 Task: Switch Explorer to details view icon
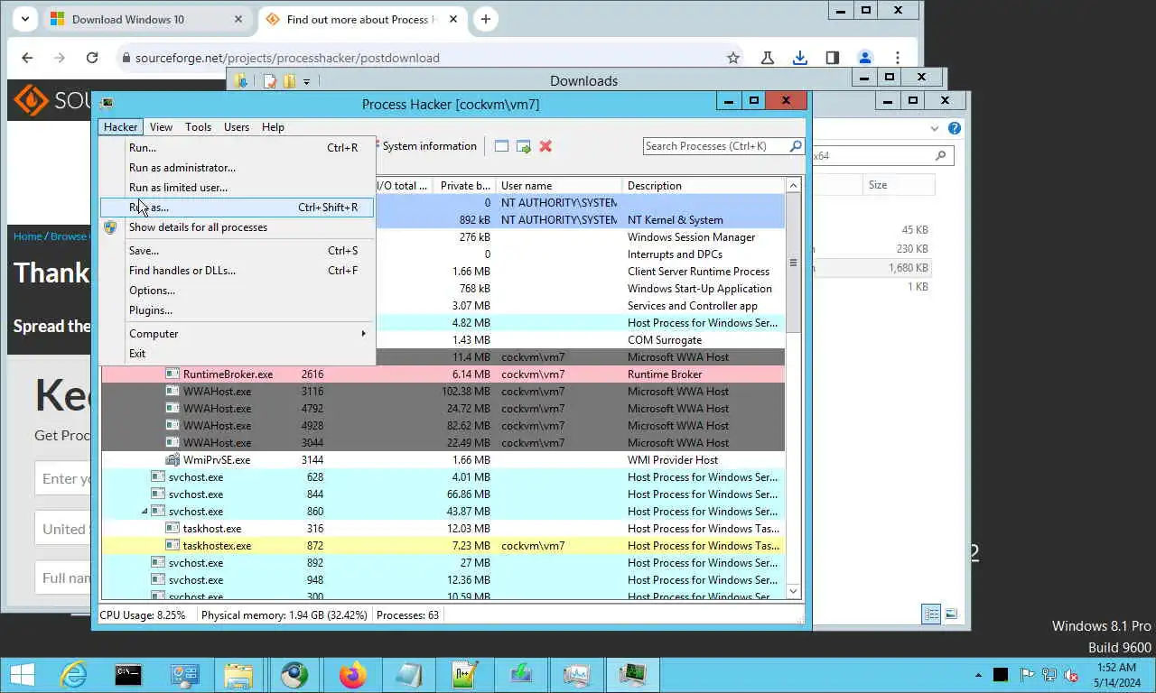click(931, 614)
